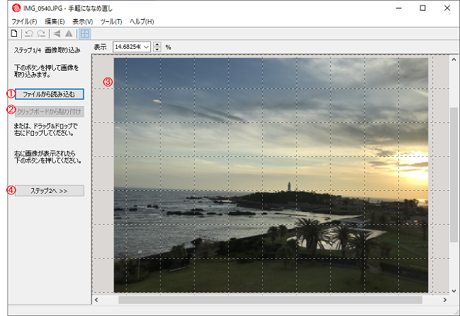Click the Undo arrow icon
The height and width of the screenshot is (316, 460).
coord(29,33)
